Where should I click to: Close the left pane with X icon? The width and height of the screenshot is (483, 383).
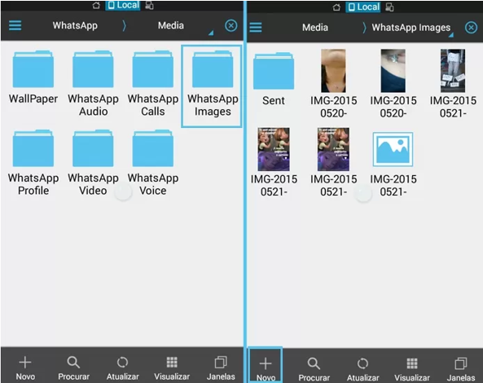point(231,25)
